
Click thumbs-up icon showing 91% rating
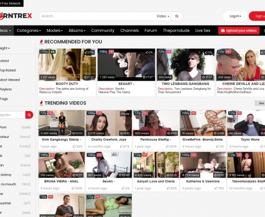coord(86,53)
